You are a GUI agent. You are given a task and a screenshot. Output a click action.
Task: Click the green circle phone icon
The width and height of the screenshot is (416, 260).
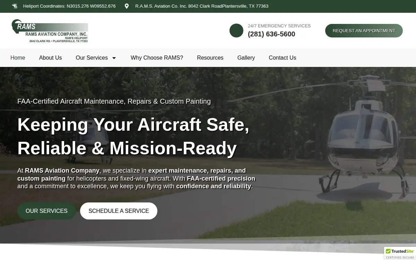tap(236, 31)
